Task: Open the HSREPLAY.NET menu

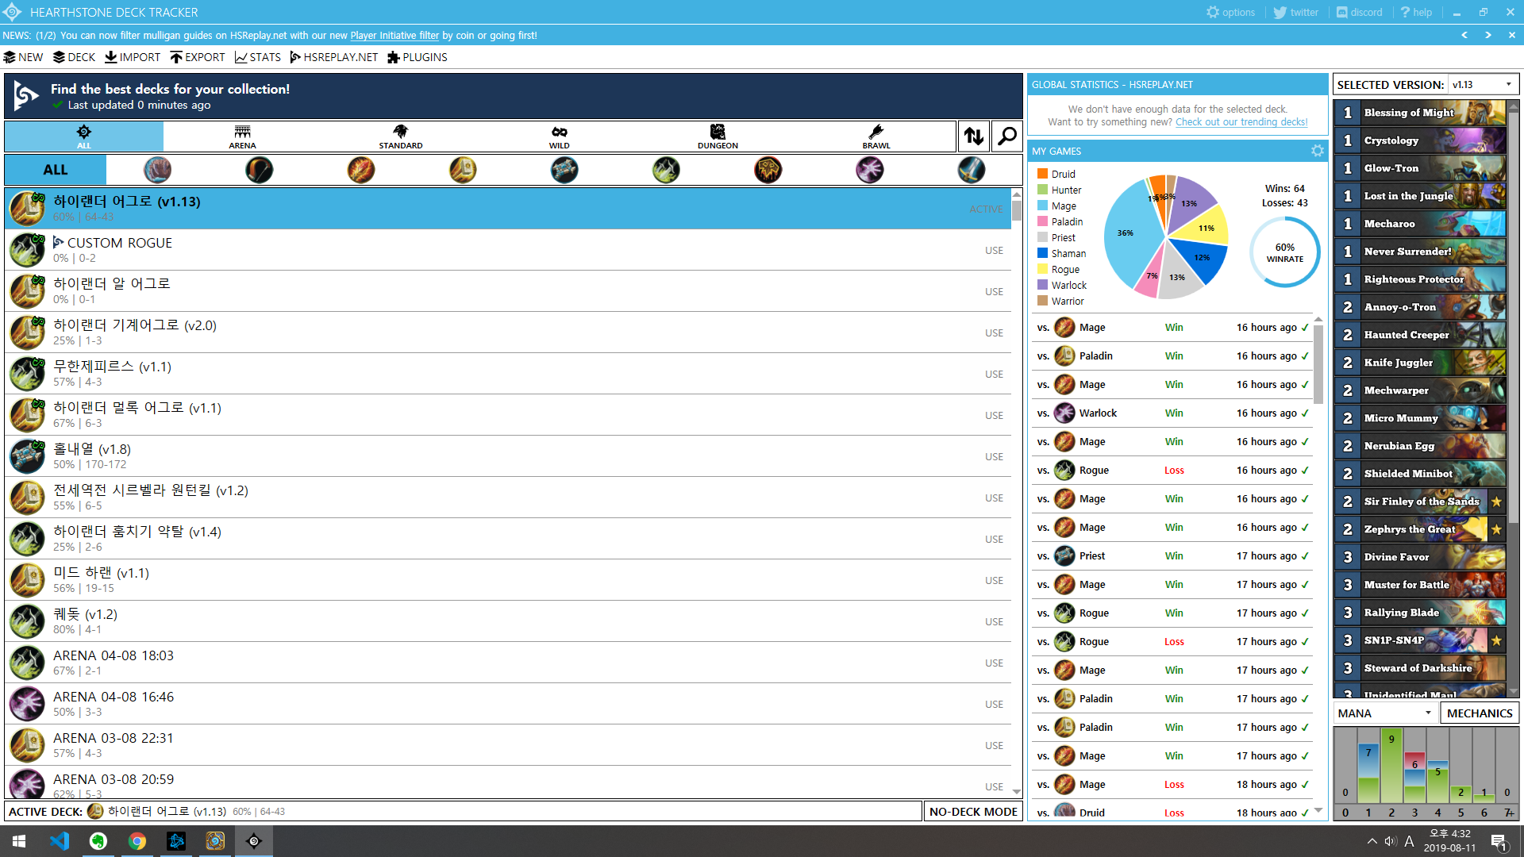Action: click(x=334, y=57)
